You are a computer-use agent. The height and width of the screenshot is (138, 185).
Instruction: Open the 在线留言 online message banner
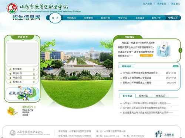pyautogui.click(x=22, y=94)
